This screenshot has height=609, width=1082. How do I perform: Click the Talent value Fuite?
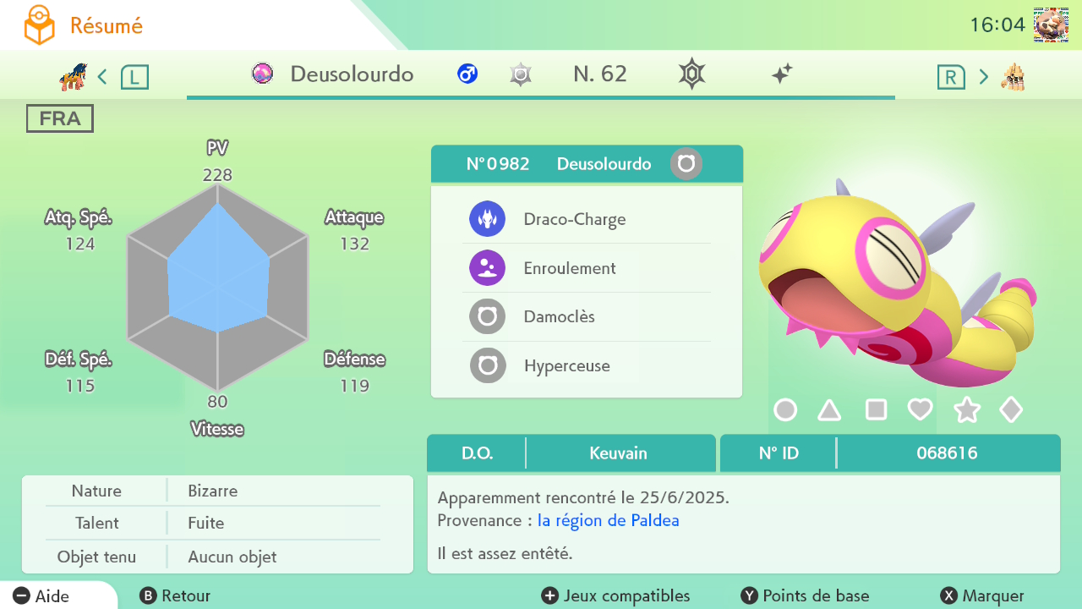(x=206, y=523)
